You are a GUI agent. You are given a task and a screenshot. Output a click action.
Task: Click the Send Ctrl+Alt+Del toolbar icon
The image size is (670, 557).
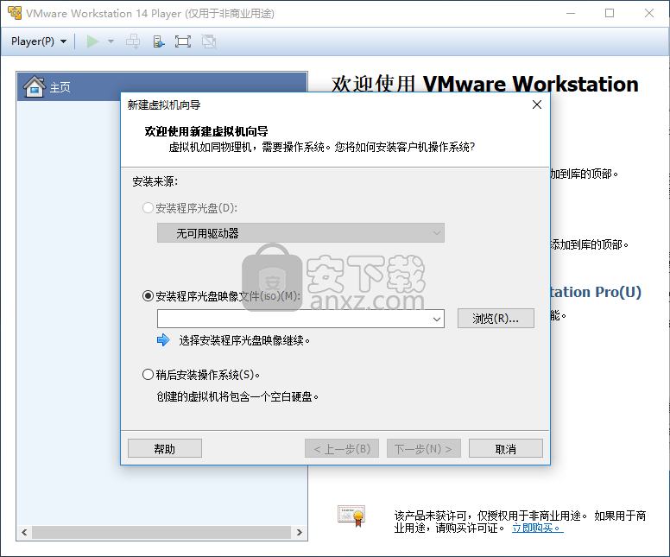click(133, 41)
